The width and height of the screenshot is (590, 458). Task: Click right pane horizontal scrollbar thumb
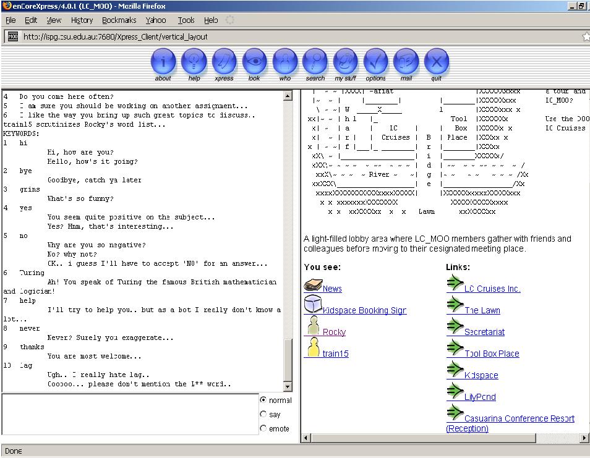[423, 438]
